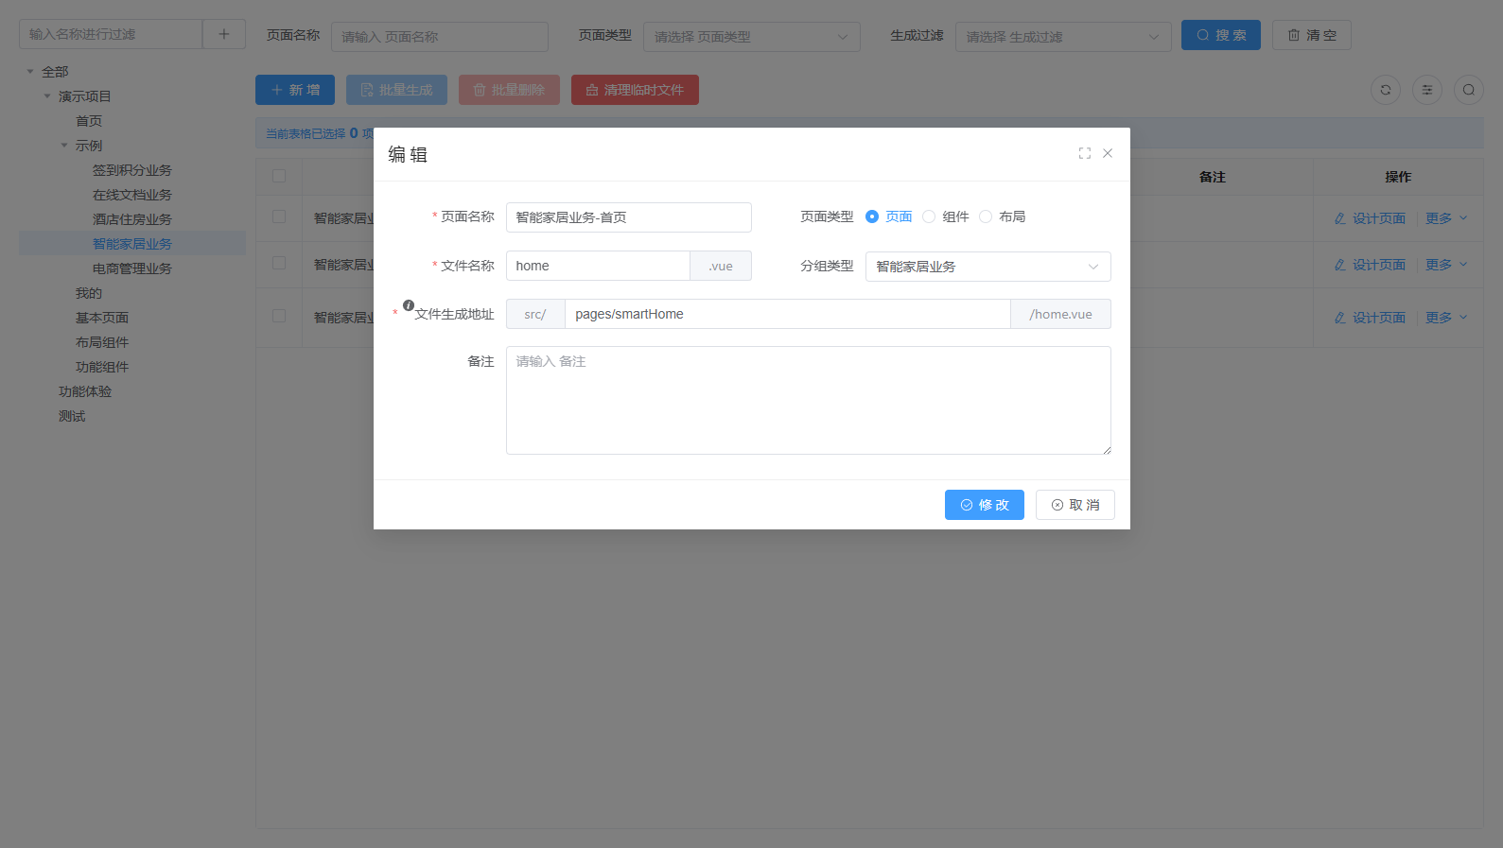Click the 修改 button

[x=984, y=505]
